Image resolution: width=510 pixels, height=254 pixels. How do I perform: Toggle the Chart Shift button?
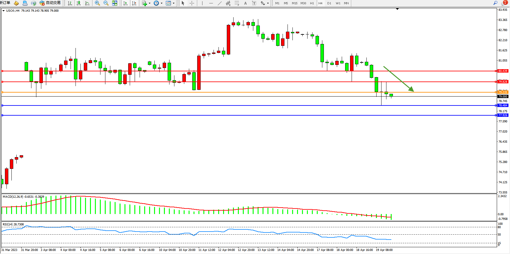click(x=134, y=3)
